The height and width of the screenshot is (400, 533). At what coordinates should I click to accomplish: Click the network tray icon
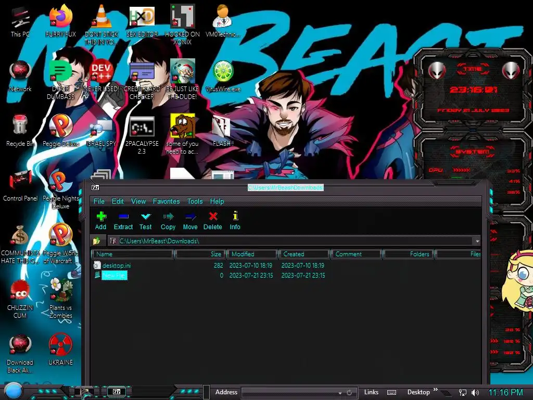[x=462, y=393]
